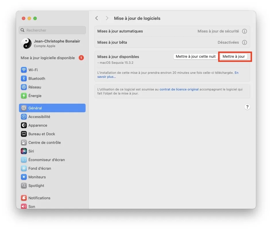272x230 pixels.
Task: Open Wi-Fi settings via its icon
Action: tap(24, 70)
